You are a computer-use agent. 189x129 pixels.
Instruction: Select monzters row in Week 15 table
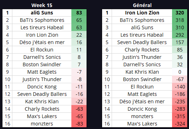pyautogui.click(x=45, y=124)
